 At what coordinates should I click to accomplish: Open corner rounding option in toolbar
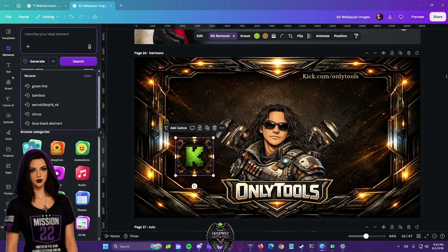(282, 36)
